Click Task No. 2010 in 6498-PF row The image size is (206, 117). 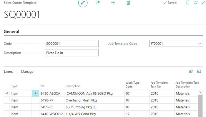point(162,100)
